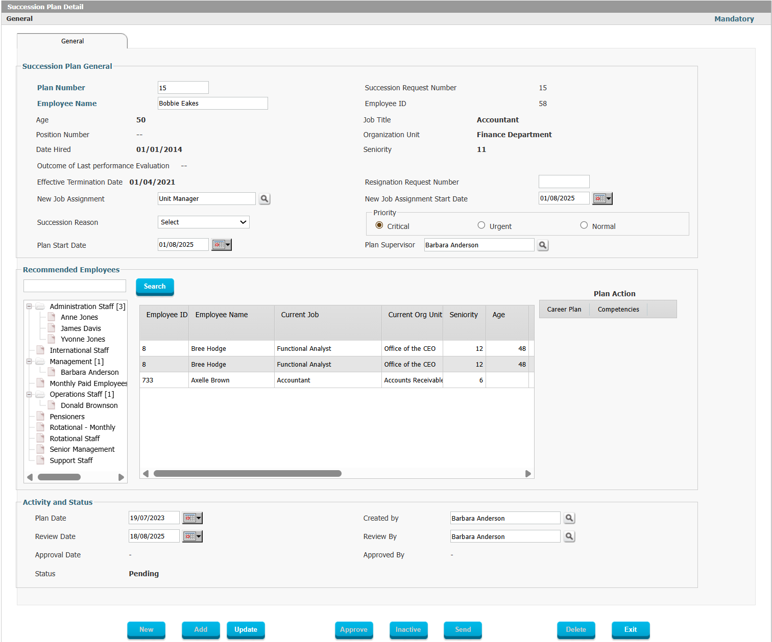Collapse the Operations Staff tree node
The image size is (772, 642).
coord(29,394)
